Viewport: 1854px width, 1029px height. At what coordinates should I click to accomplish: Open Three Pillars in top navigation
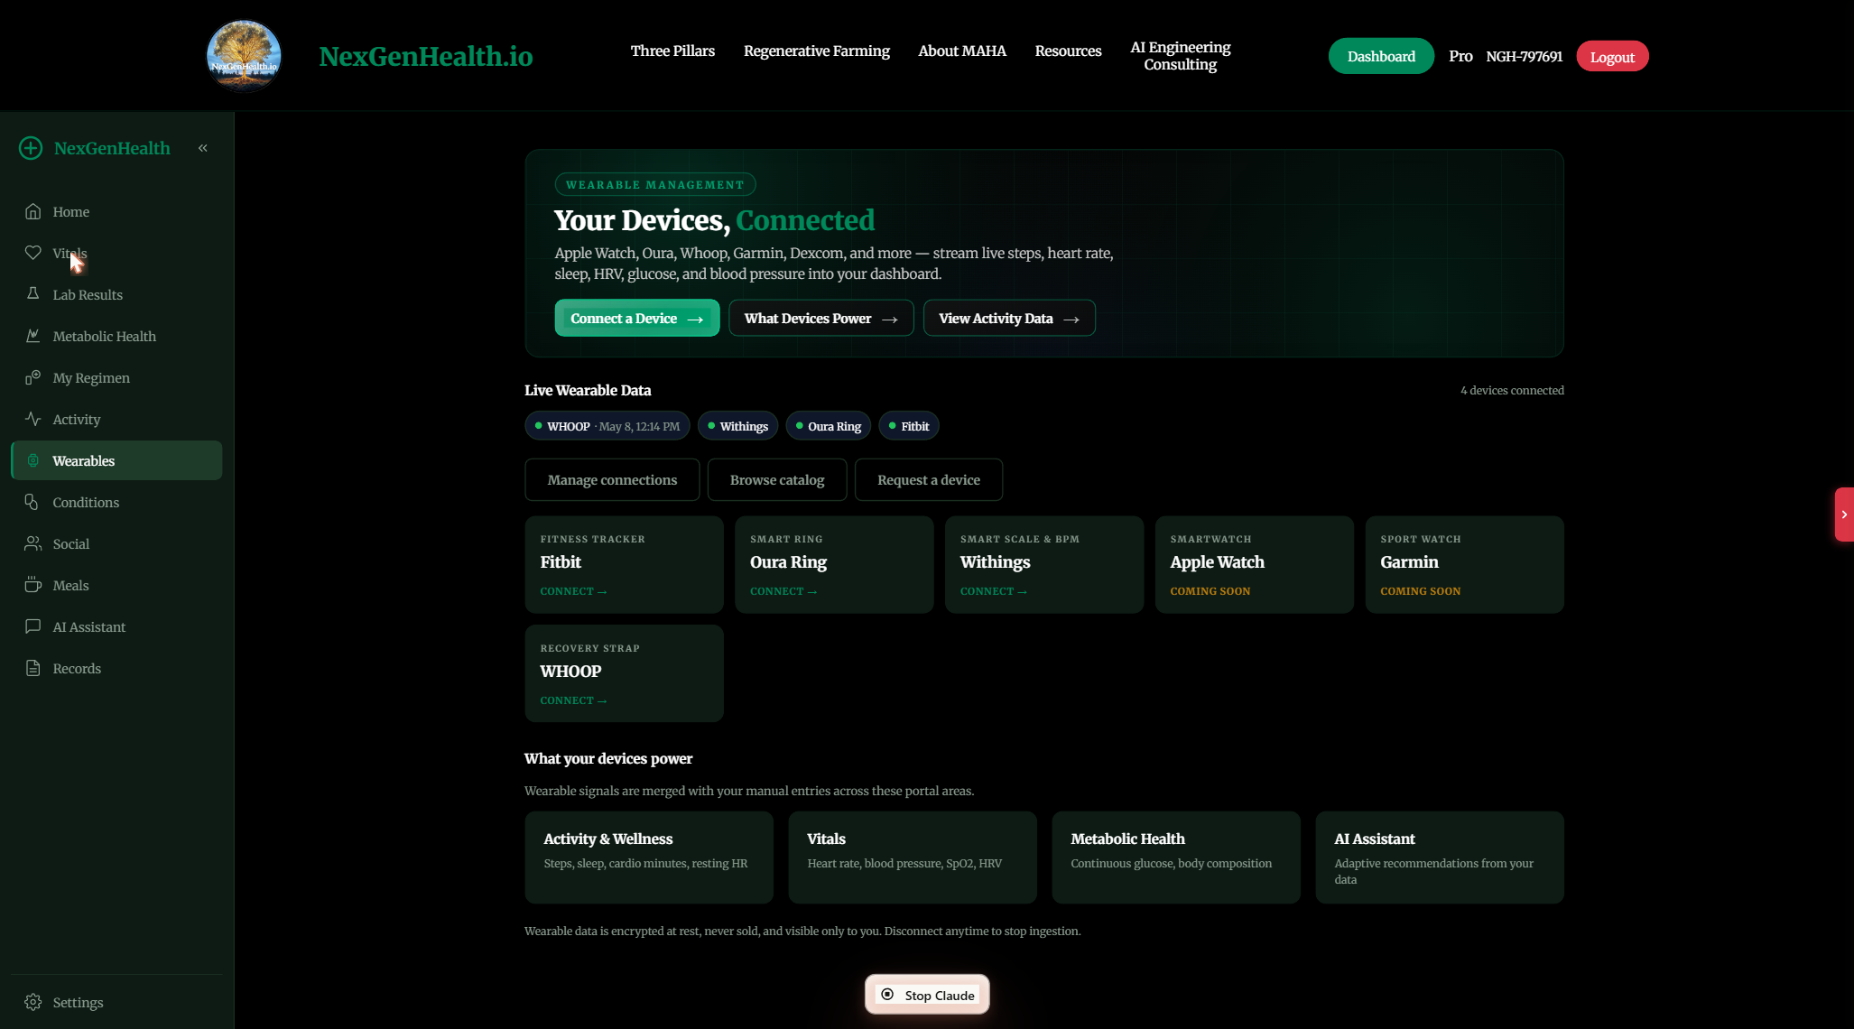coord(672,51)
